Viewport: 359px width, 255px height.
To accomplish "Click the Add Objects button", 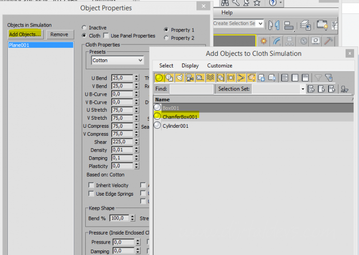I will click(x=25, y=34).
